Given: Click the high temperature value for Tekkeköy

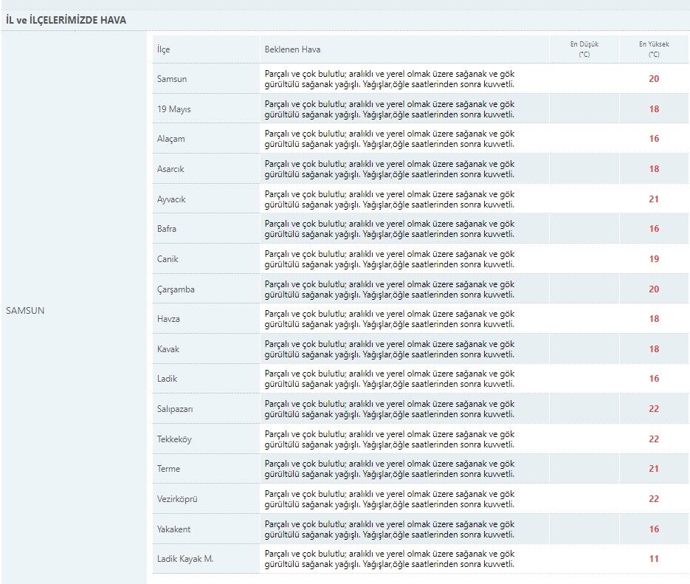Looking at the screenshot, I should (x=654, y=439).
